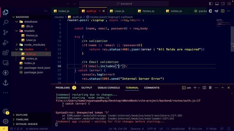The image size is (234, 131).
Task: Open Explorer panel more actions ellipsis
Action: [46, 11]
